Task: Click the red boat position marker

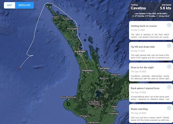Action: point(19,68)
